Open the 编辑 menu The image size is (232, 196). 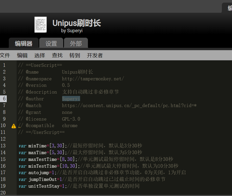click(x=22, y=55)
